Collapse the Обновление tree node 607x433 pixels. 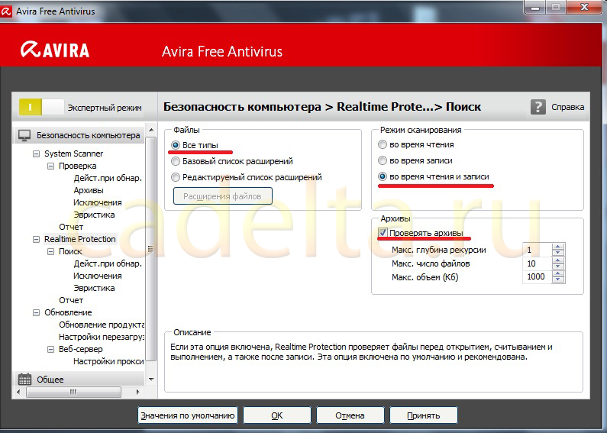[x=36, y=312]
